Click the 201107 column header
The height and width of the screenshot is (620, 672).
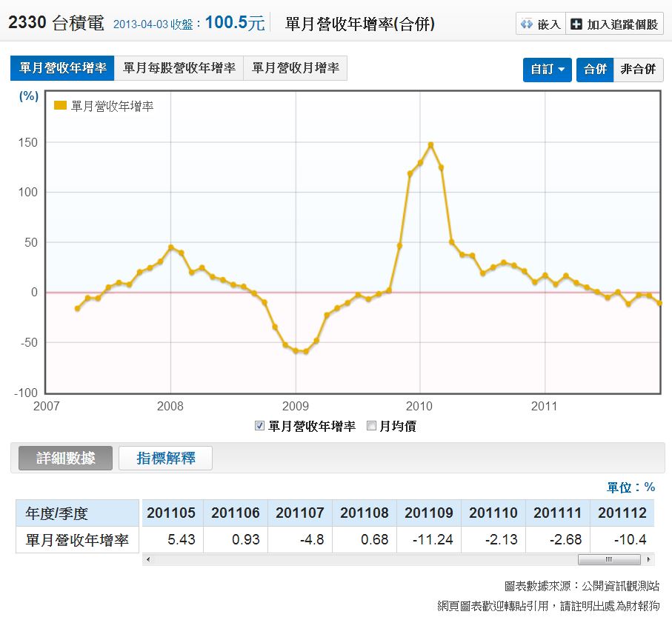coord(299,513)
